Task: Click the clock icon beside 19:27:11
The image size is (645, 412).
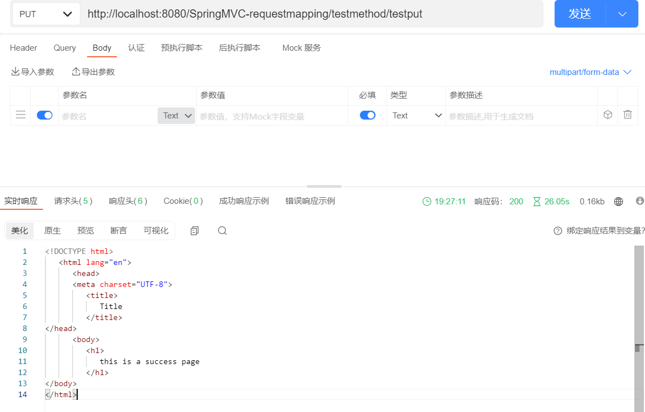Action: tap(427, 202)
